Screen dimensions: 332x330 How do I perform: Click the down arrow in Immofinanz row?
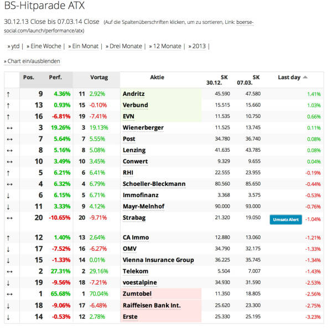click(x=9, y=195)
